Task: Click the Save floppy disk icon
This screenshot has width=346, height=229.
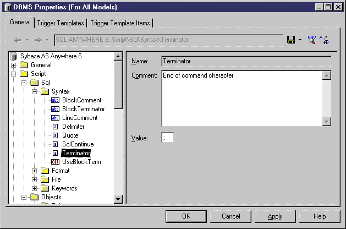Action: (291, 40)
